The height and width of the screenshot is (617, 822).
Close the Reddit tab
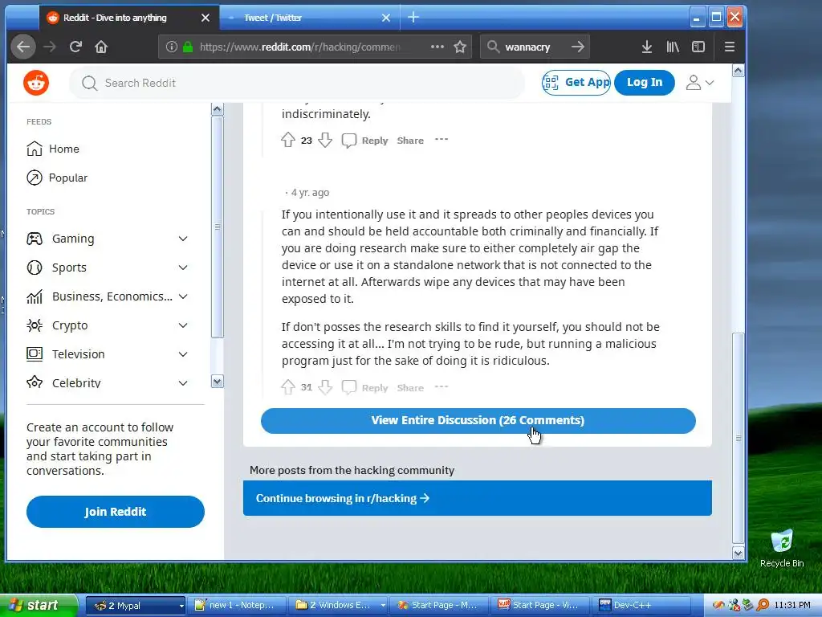(205, 18)
